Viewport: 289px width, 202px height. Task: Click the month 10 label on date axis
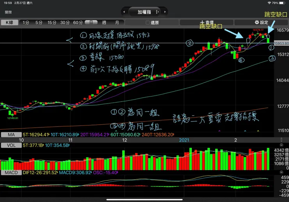click(x=21, y=140)
